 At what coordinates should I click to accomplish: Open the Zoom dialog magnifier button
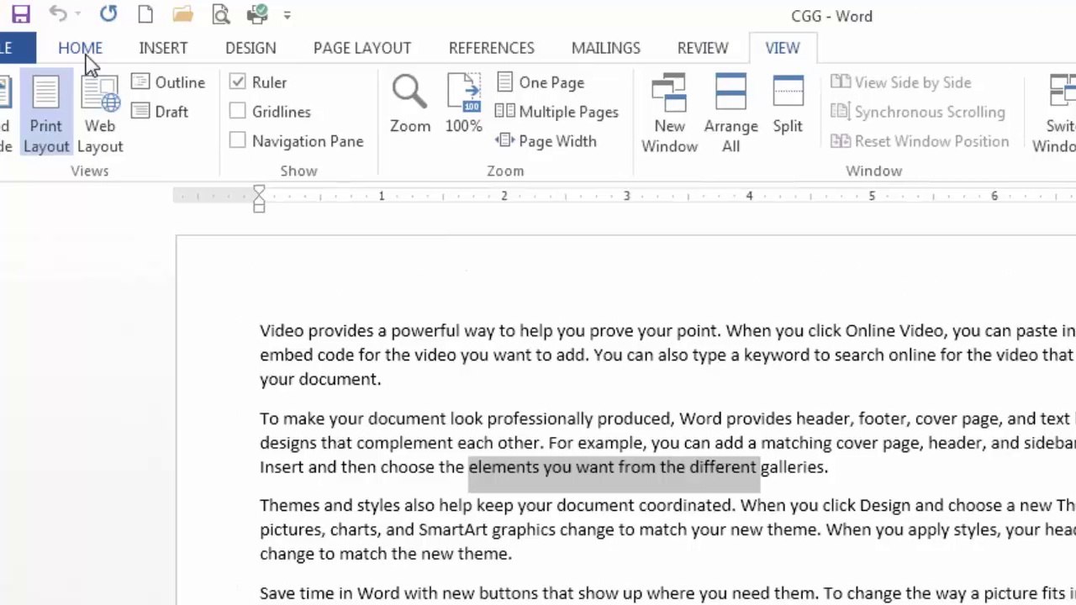[x=410, y=104]
